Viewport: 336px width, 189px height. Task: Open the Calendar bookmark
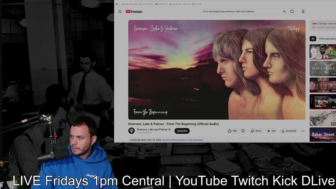click(197, 4)
